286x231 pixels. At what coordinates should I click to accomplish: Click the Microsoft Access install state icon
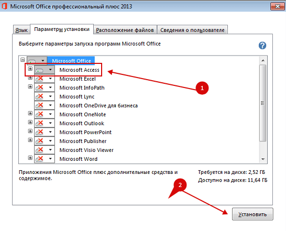click(40, 70)
